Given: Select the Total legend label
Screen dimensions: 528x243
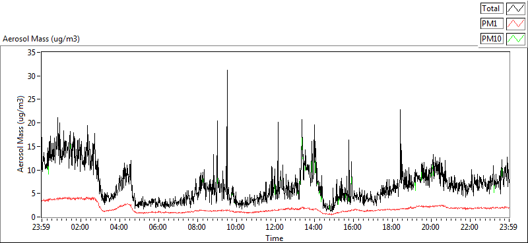Looking at the screenshot, I should coord(492,8).
